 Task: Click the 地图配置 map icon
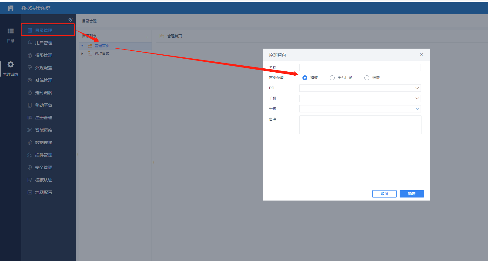click(30, 192)
